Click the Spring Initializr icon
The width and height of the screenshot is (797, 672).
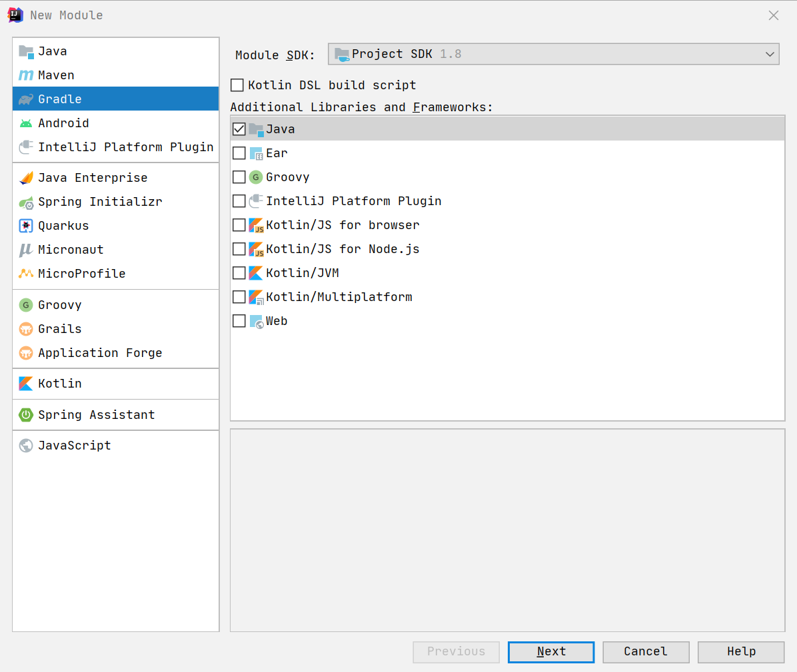(26, 202)
